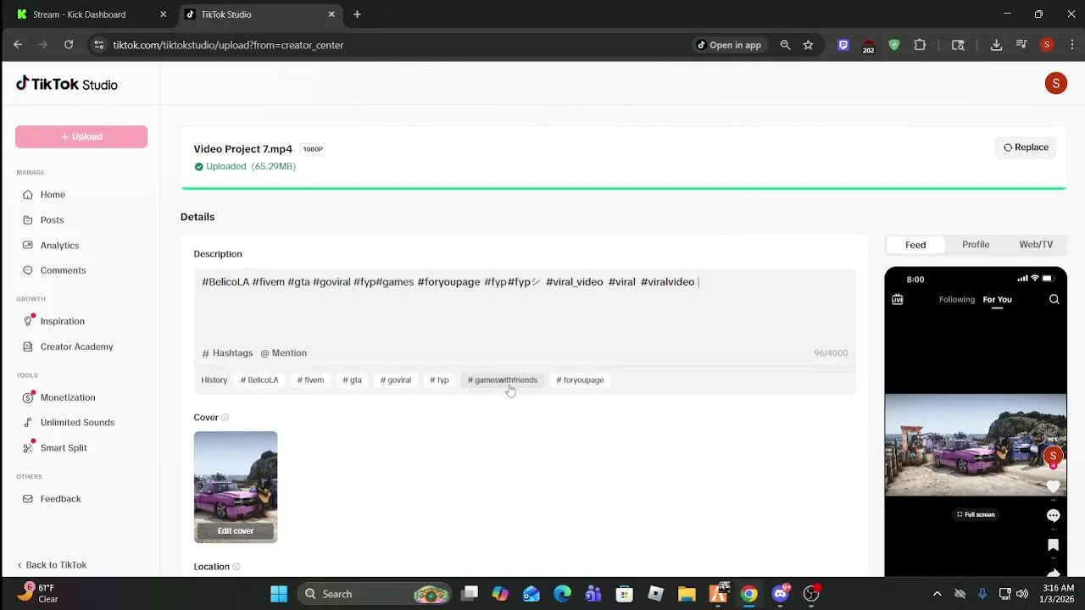
Task: Bookmark this page with the star icon
Action: 808,45
